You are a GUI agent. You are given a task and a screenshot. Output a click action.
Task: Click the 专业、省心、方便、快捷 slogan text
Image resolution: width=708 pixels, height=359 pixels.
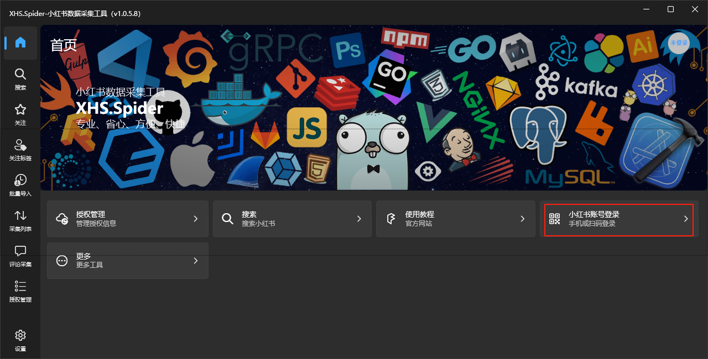click(131, 124)
